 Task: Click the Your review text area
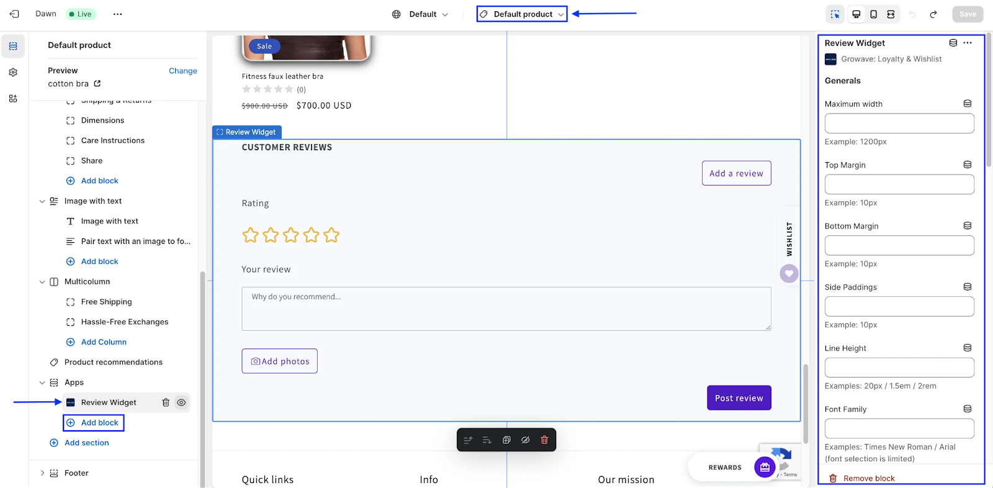(506, 309)
